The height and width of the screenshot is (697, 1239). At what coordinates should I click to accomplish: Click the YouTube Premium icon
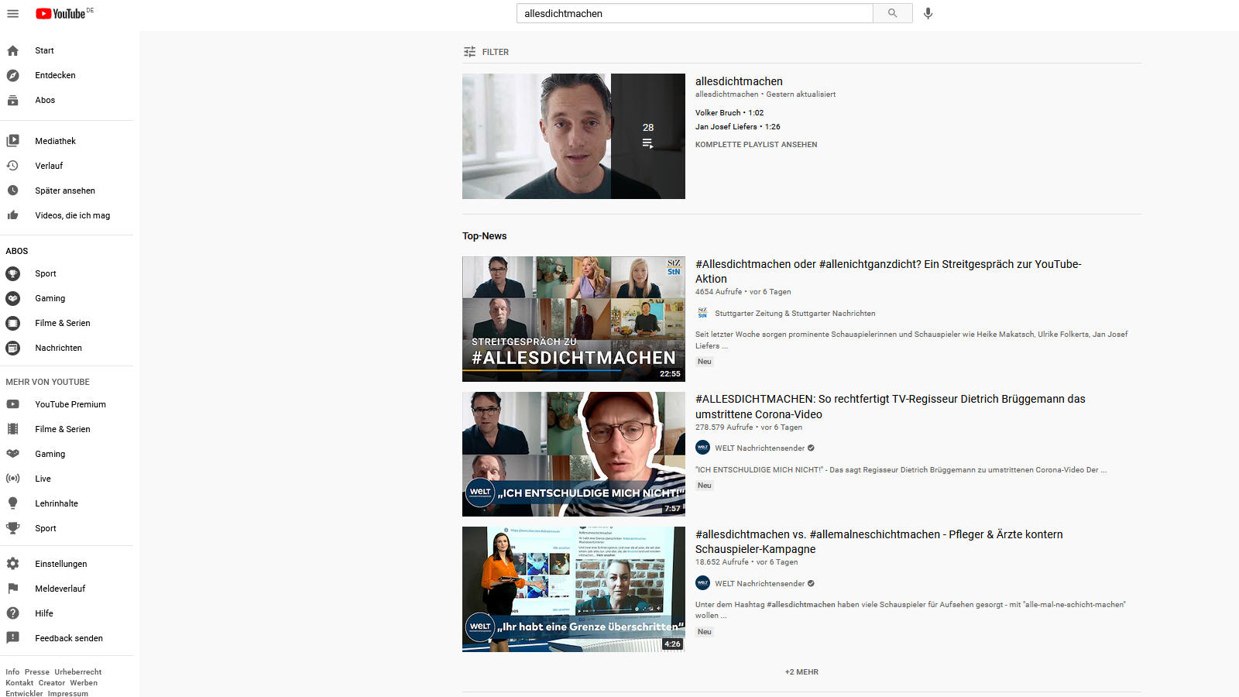tap(12, 404)
